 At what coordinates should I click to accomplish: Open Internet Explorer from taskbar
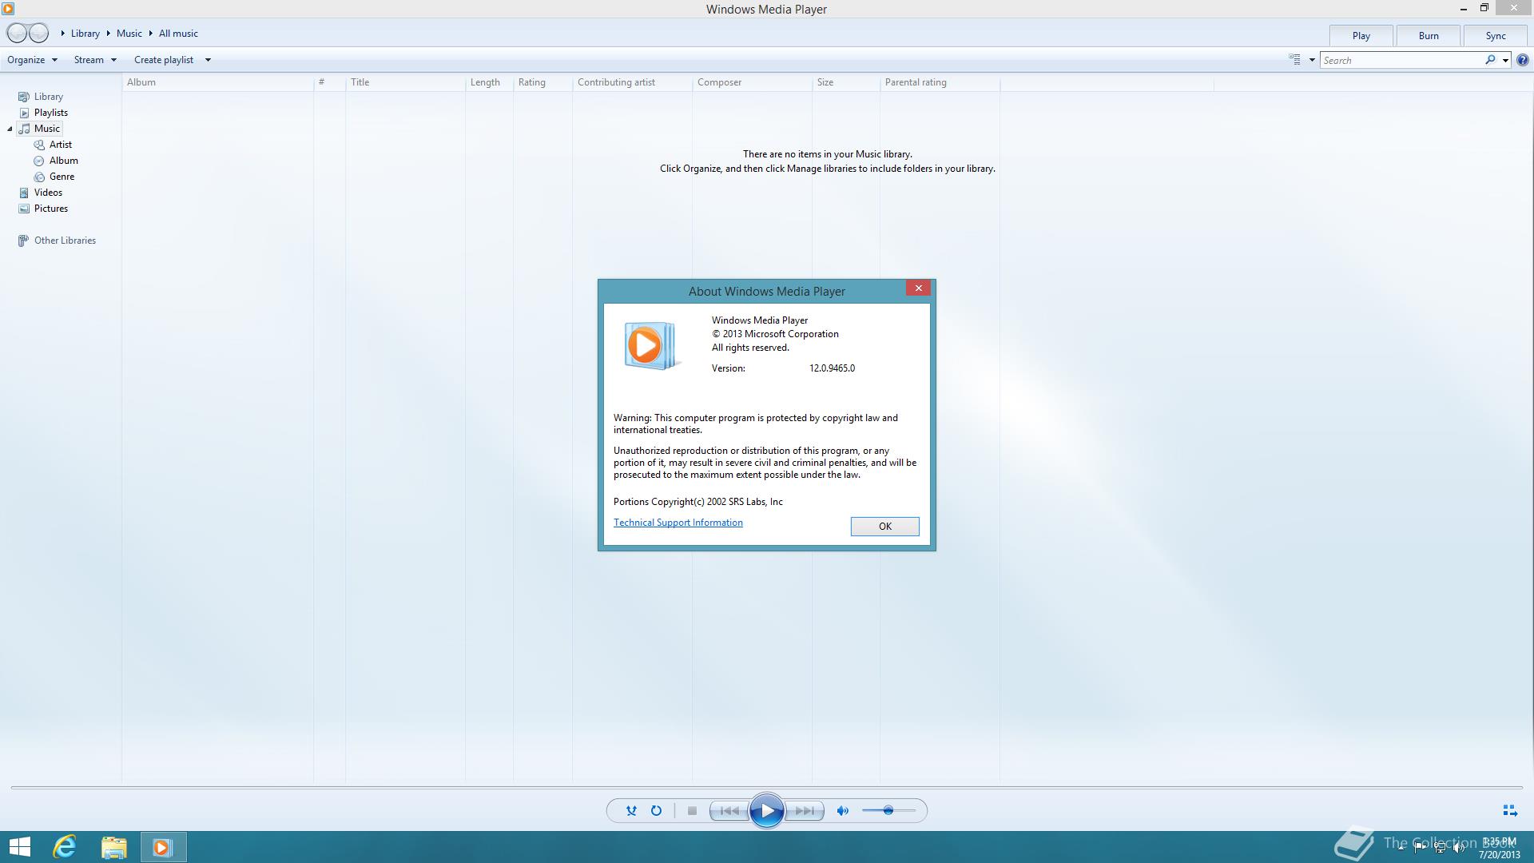click(65, 847)
